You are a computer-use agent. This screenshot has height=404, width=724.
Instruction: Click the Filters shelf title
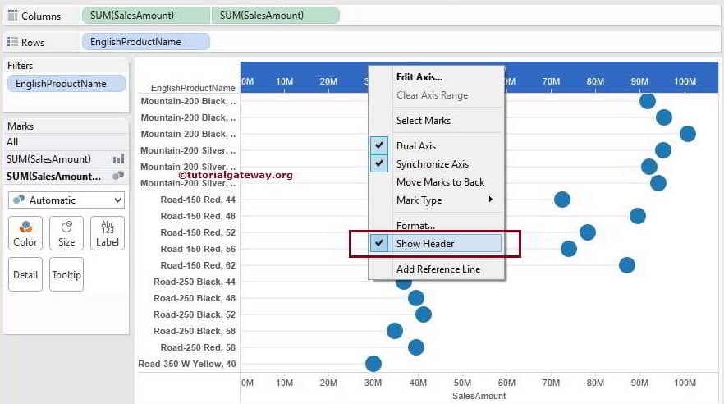pyautogui.click(x=20, y=66)
